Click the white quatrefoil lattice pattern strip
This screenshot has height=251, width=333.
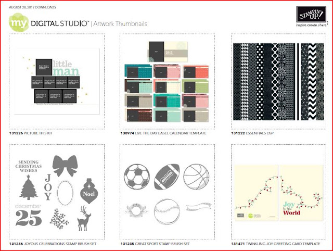coord(275,82)
